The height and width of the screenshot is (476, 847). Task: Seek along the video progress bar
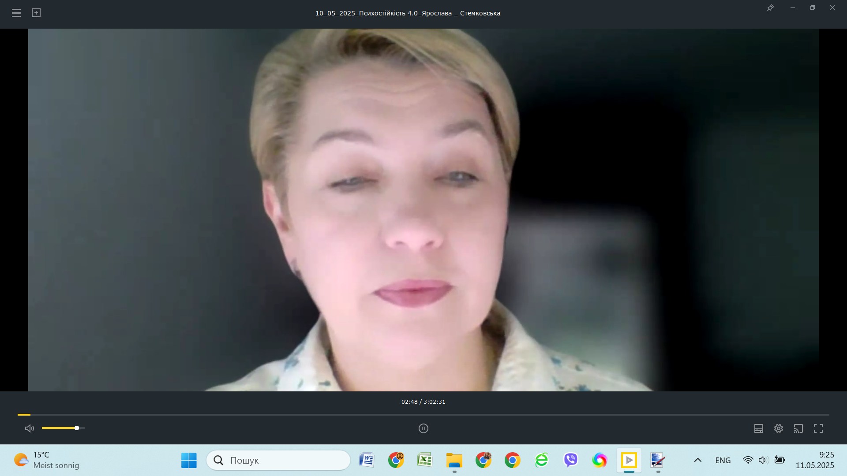423,415
